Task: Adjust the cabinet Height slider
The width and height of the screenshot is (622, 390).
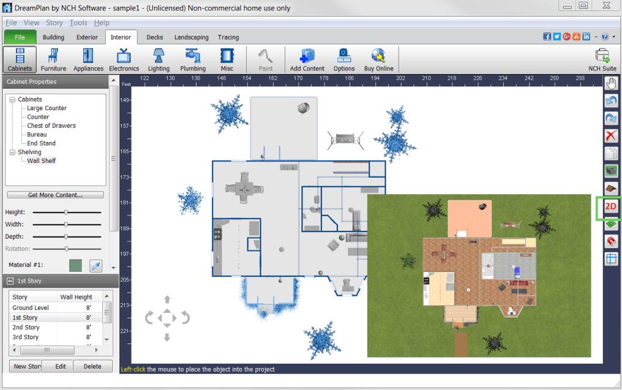Action: click(66, 212)
